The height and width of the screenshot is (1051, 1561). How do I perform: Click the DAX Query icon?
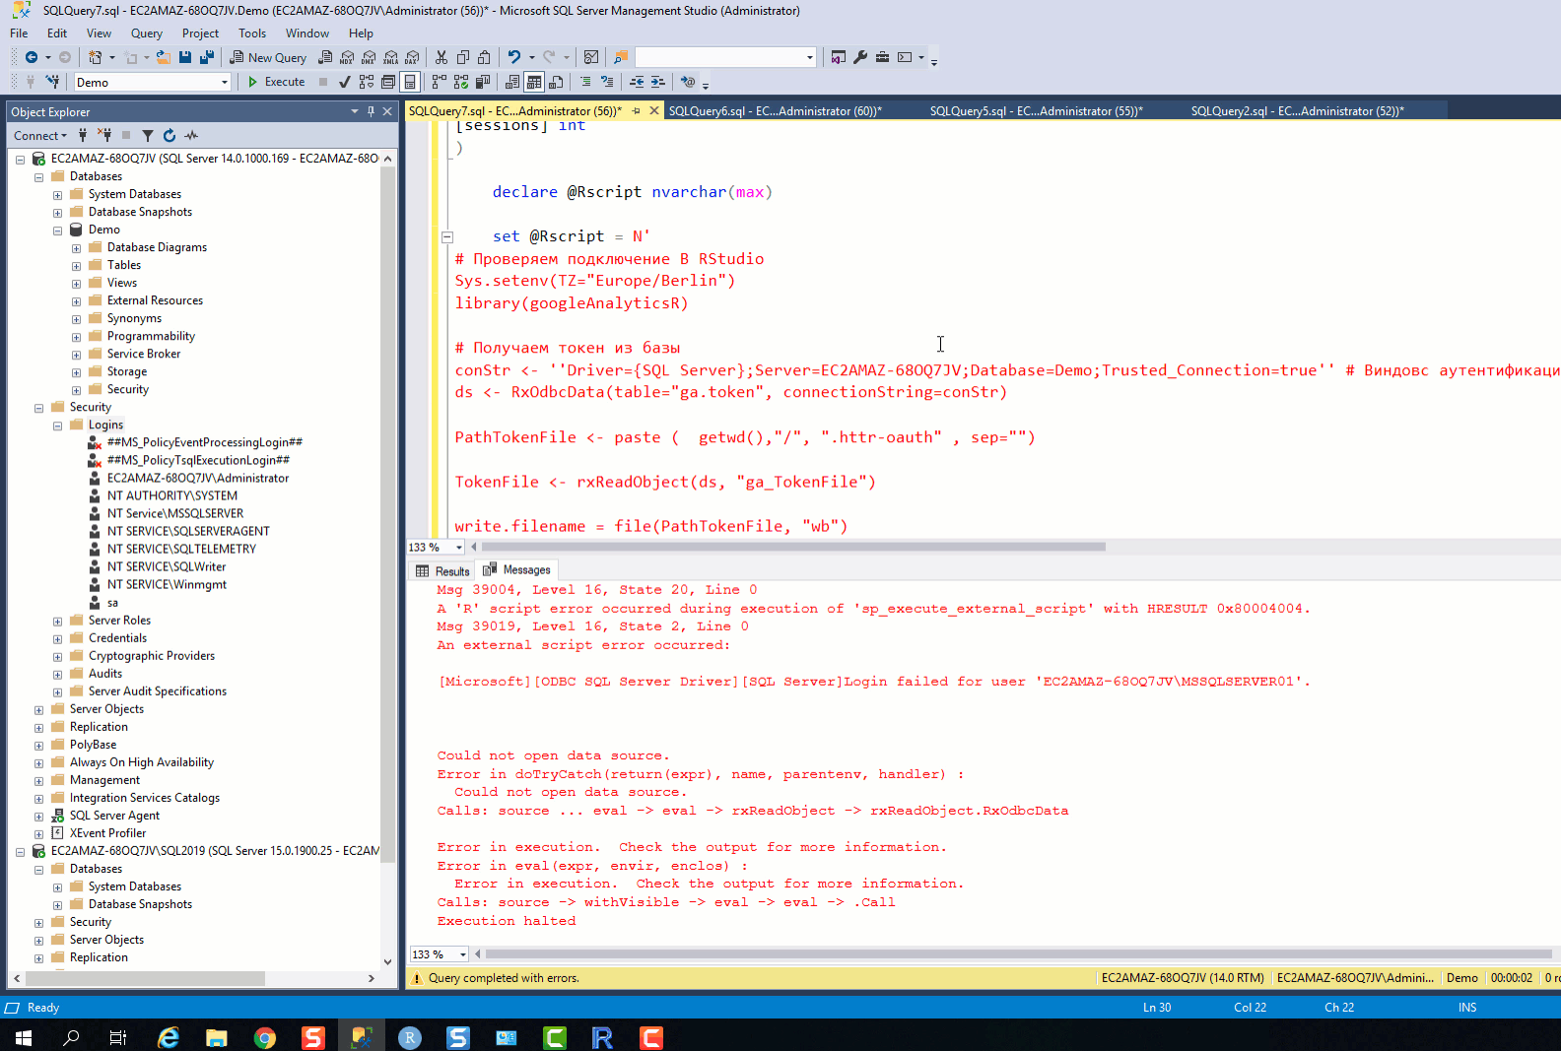[x=412, y=57]
